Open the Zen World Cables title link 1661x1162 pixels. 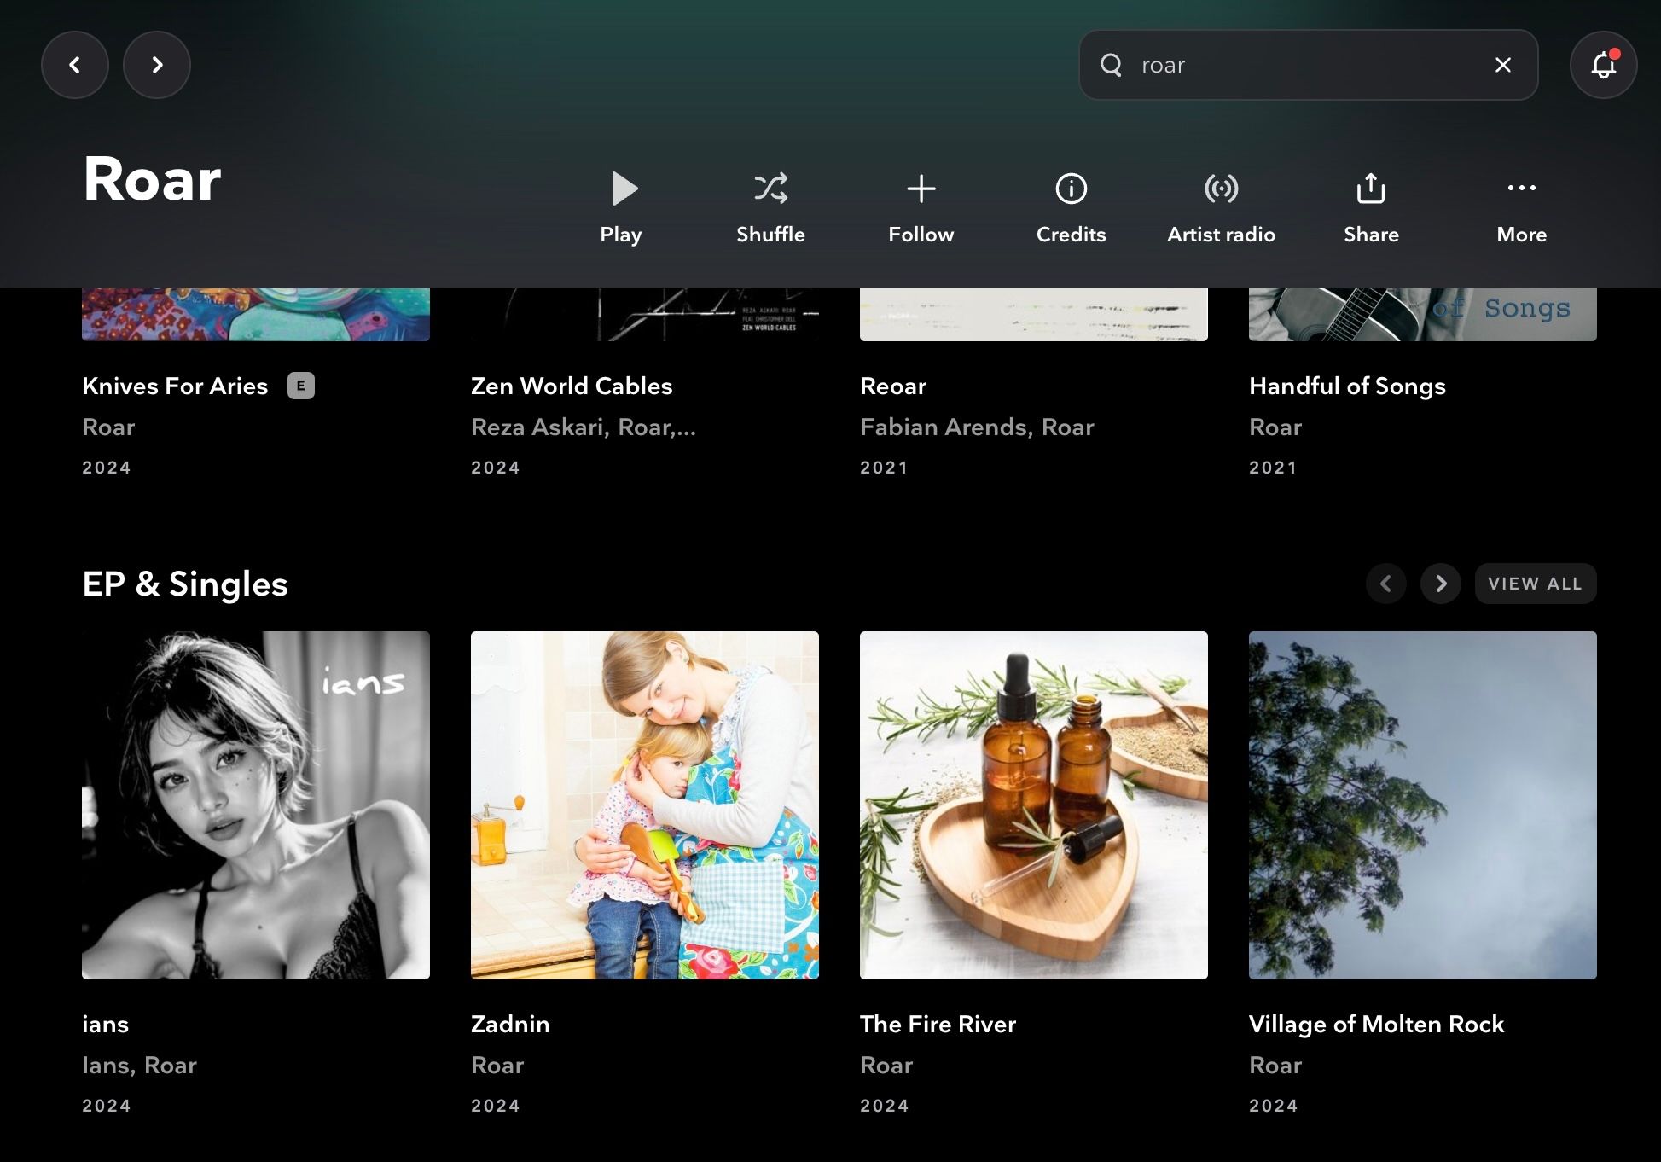point(572,386)
